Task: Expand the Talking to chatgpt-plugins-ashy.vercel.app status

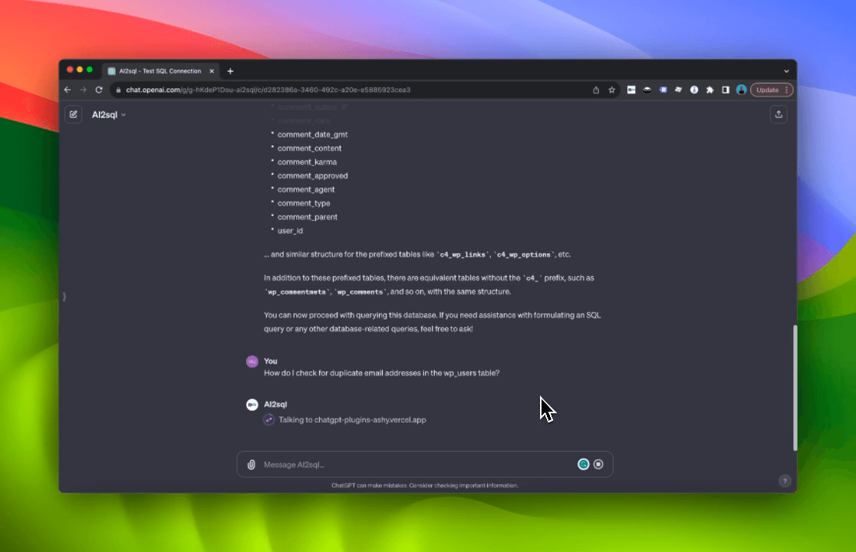Action: 352,420
